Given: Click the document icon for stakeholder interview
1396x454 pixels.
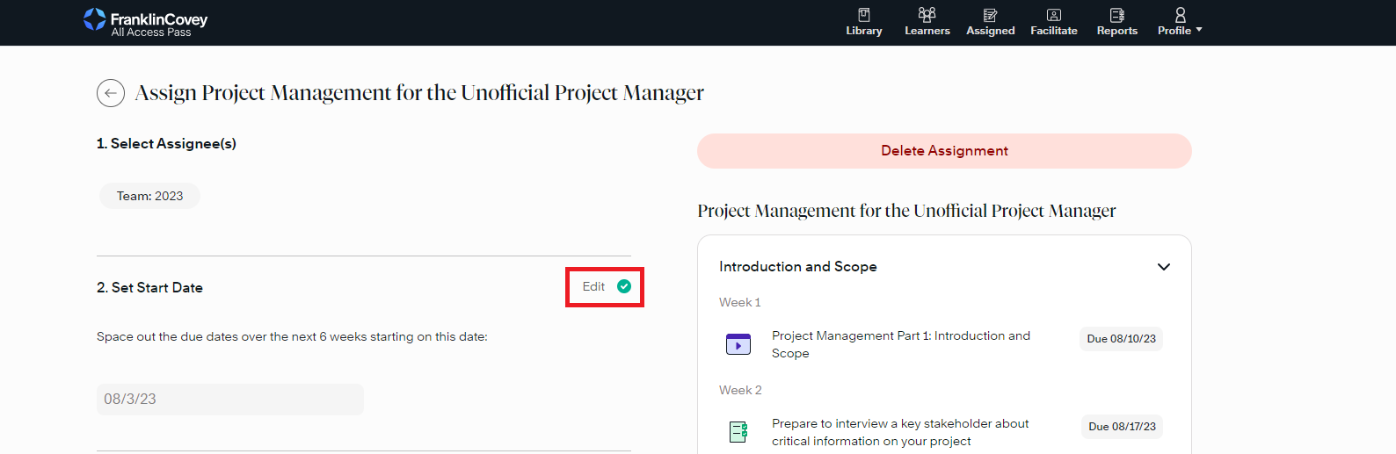Looking at the screenshot, I should (738, 432).
